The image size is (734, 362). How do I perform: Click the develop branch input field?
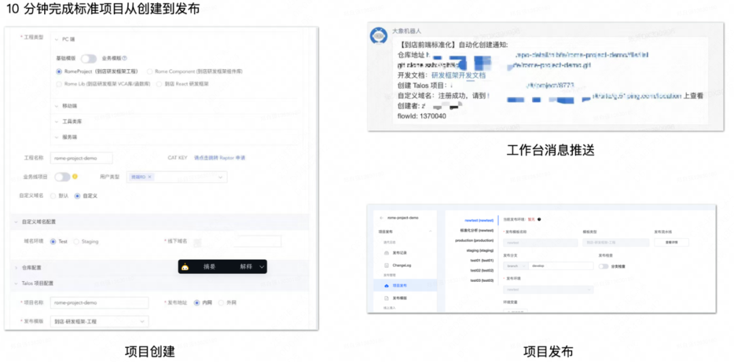(x=561, y=266)
